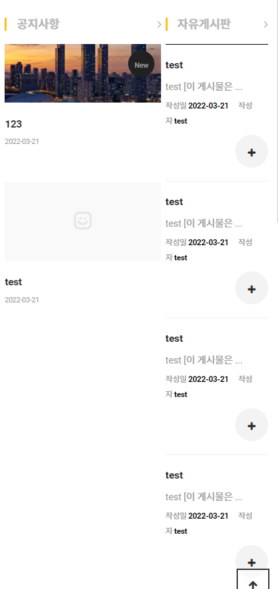Click the page vertical scrollbar
The height and width of the screenshot is (589, 278).
[277, 112]
